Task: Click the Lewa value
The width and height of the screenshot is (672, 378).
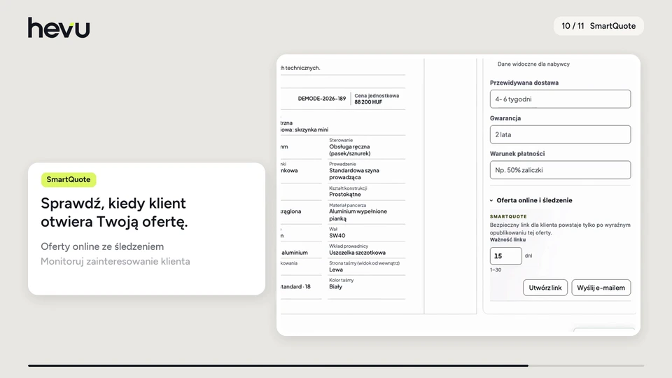Action: (336, 269)
